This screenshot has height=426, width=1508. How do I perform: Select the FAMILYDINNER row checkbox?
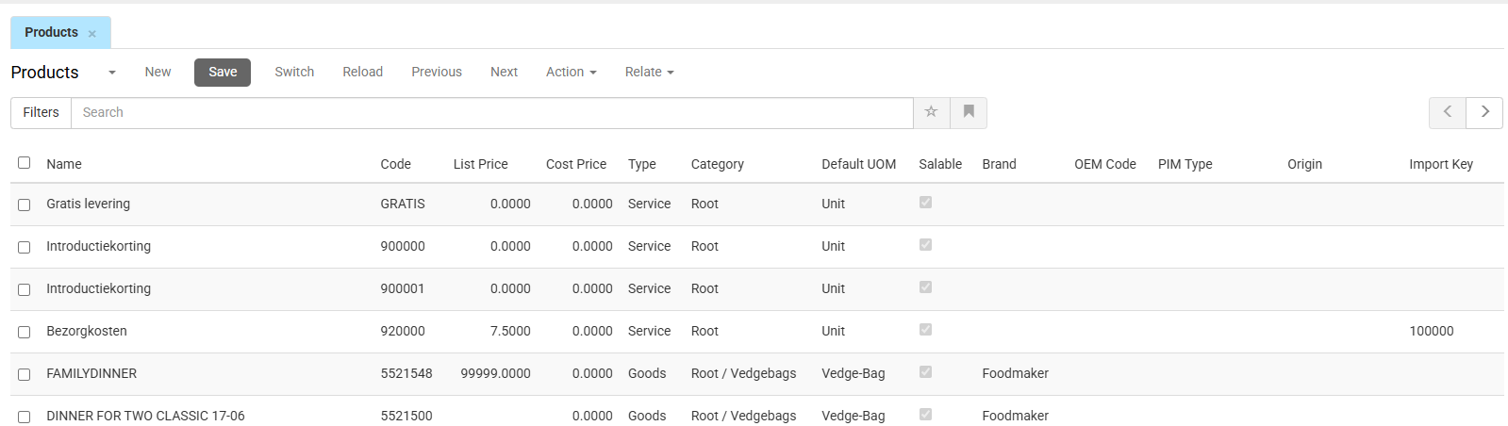25,374
